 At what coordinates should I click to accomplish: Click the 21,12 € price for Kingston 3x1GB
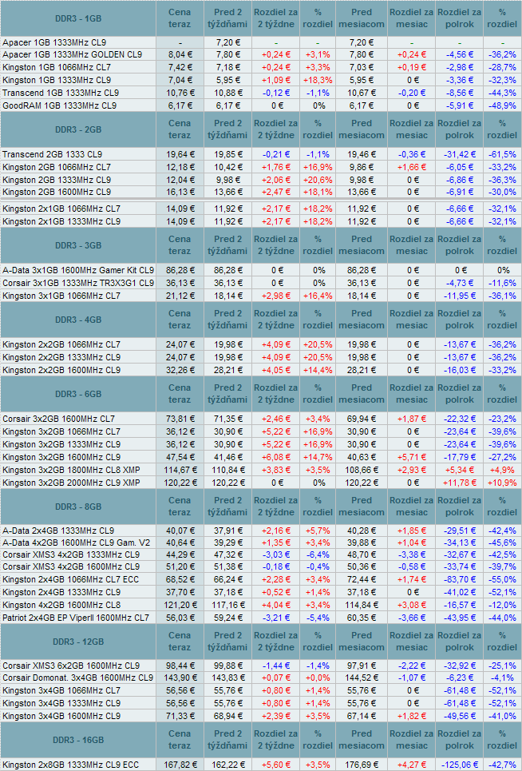pyautogui.click(x=180, y=296)
